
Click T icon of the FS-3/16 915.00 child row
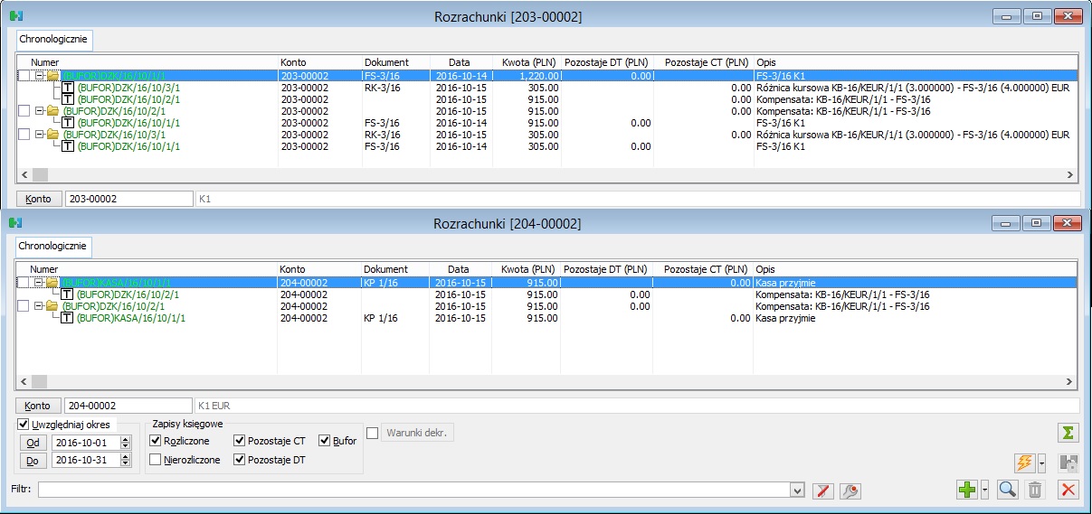click(x=68, y=123)
